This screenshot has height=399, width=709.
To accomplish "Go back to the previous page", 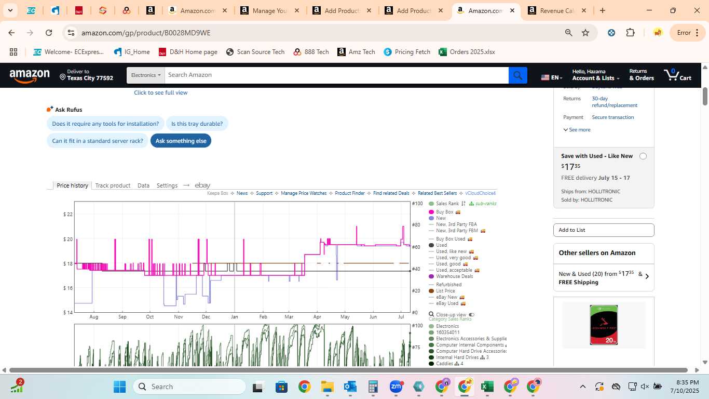I will click(x=11, y=33).
